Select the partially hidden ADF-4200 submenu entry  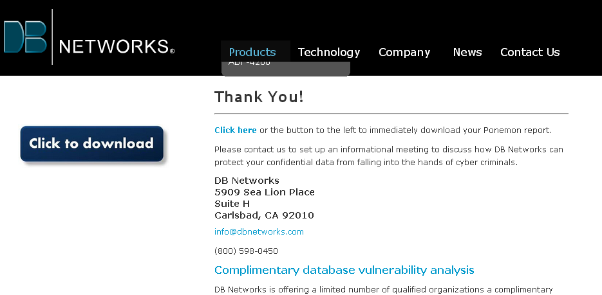click(x=249, y=63)
